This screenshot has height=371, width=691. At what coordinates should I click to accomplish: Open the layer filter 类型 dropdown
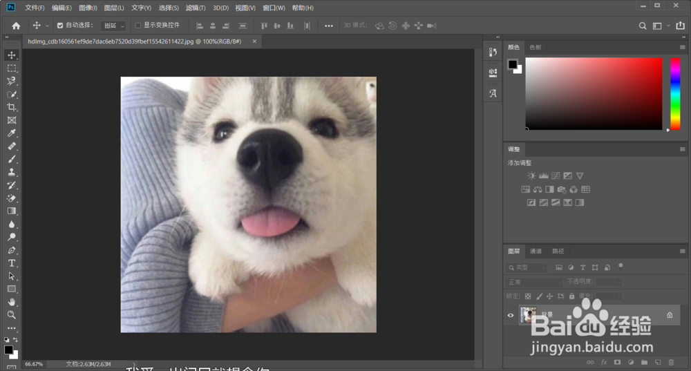coord(527,267)
